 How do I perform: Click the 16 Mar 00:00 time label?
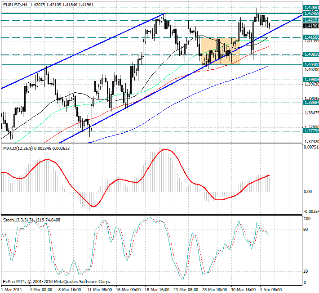pos(128,290)
